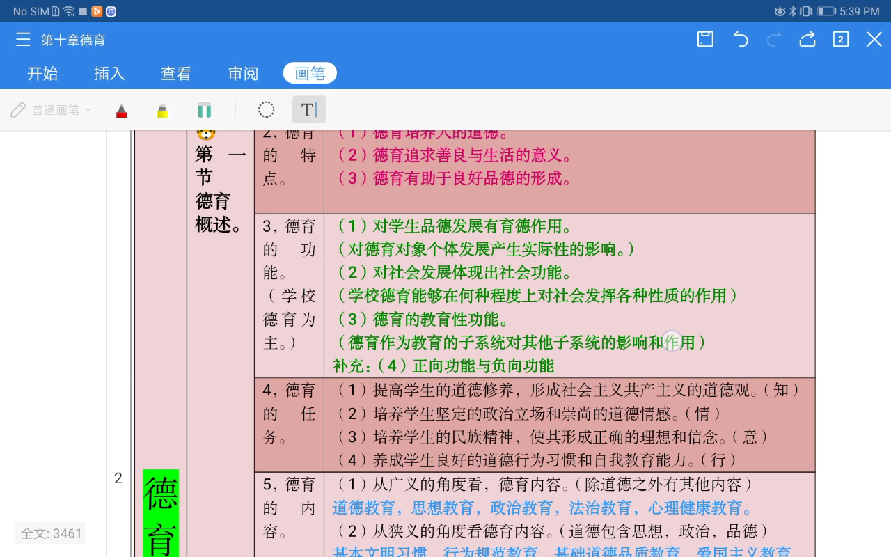Select the green eraser tool
Viewport: 891px width, 557px height.
tap(204, 110)
